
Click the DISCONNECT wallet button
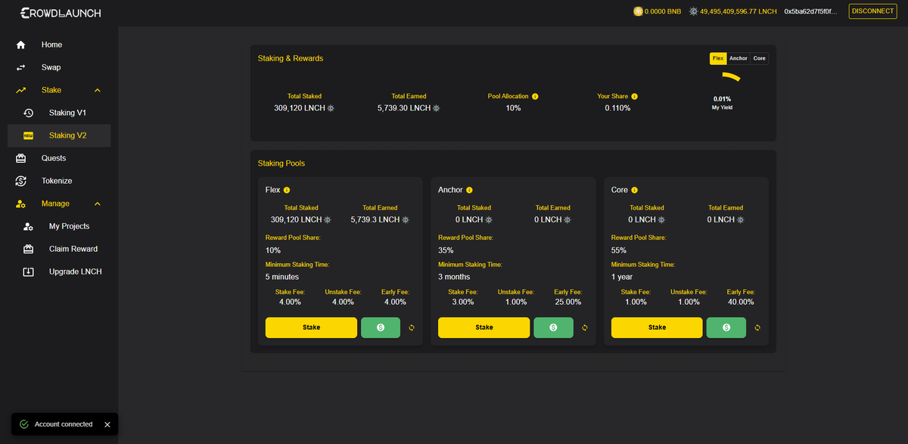[872, 11]
